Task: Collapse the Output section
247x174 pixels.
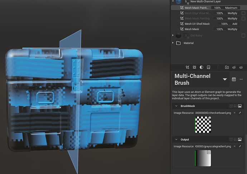Action: click(x=176, y=140)
